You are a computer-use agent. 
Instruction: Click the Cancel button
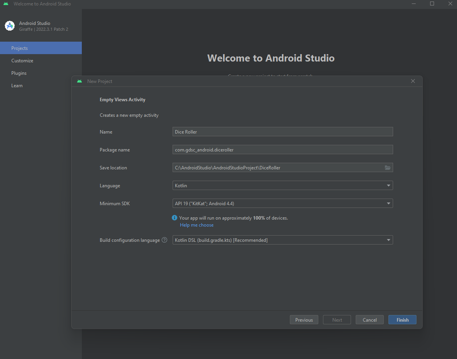point(370,320)
